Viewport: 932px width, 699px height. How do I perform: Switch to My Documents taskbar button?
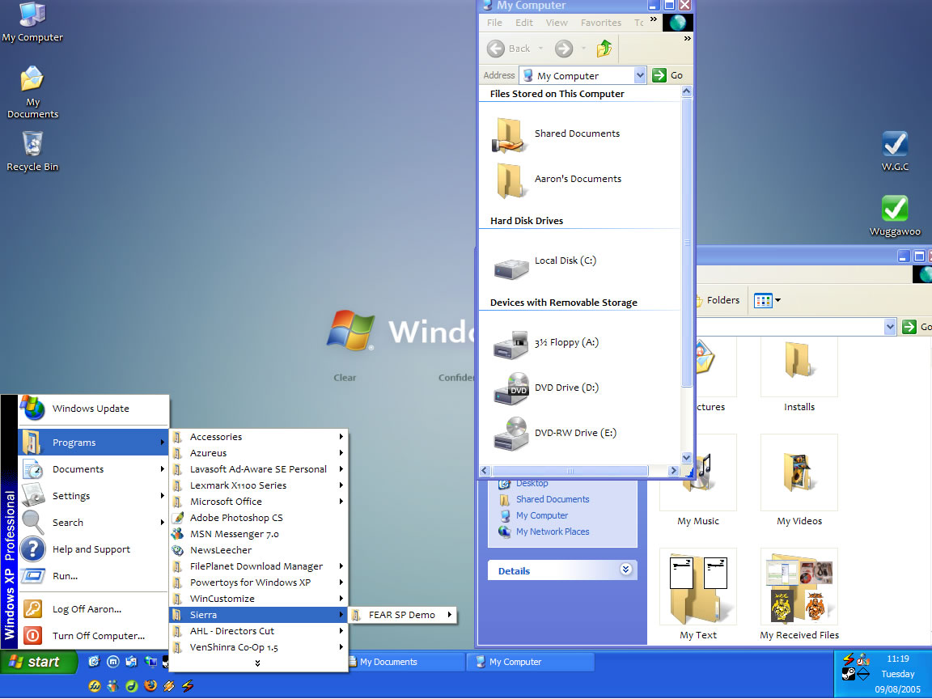click(x=402, y=662)
